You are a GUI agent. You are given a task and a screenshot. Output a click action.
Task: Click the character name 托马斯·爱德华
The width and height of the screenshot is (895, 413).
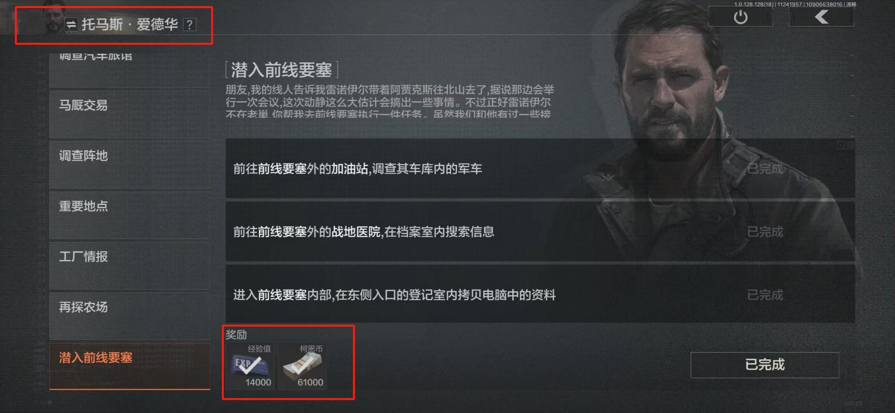[130, 24]
